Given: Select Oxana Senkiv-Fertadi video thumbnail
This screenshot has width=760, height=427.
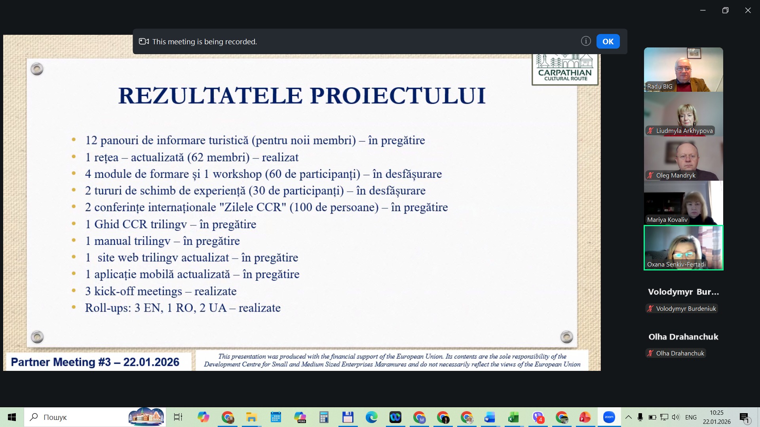Looking at the screenshot, I should point(683,248).
